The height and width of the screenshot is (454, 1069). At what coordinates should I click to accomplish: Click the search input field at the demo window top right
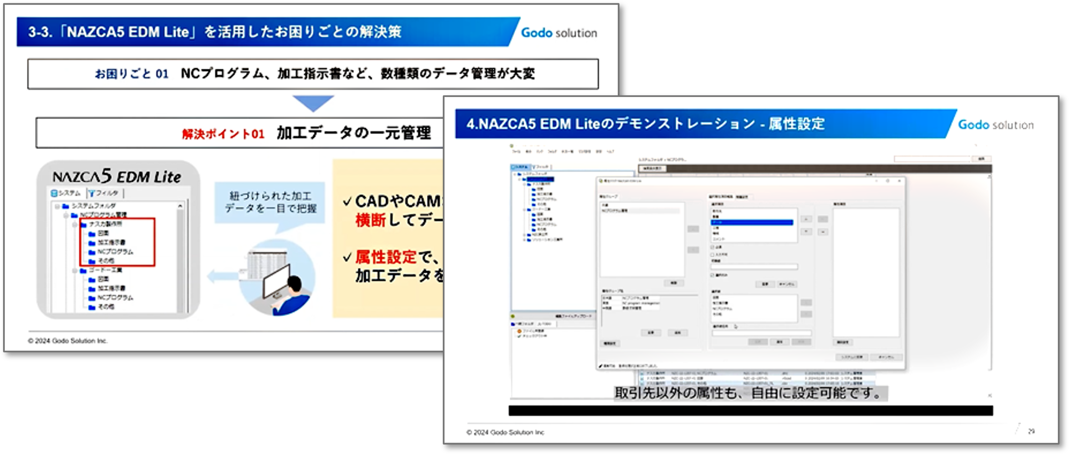click(x=932, y=159)
